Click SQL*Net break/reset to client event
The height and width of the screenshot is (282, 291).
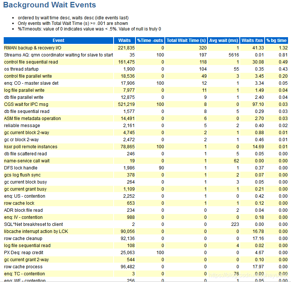[x=33, y=224]
